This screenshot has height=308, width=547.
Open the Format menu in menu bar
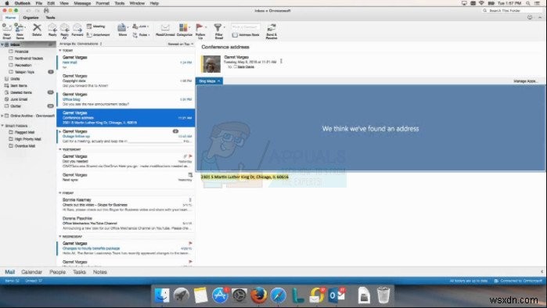coord(103,3)
